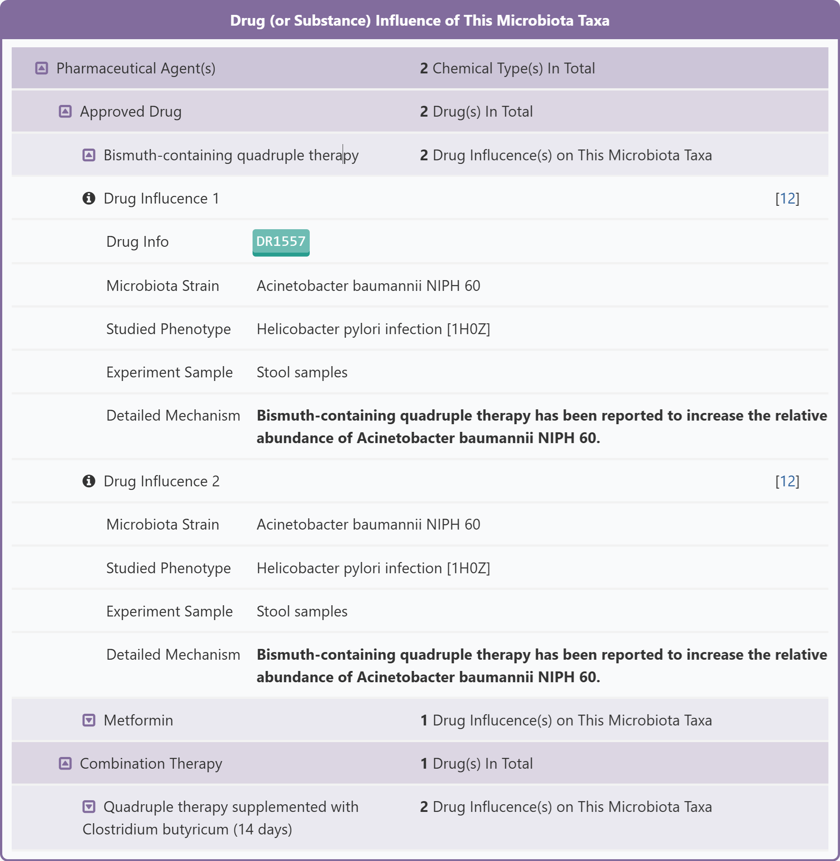The height and width of the screenshot is (861, 840).
Task: Collapse the Approved Drug group icon
Action: tap(65, 112)
